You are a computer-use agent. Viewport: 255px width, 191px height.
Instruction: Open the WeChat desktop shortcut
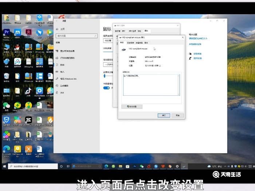pyautogui.click(x=7, y=107)
